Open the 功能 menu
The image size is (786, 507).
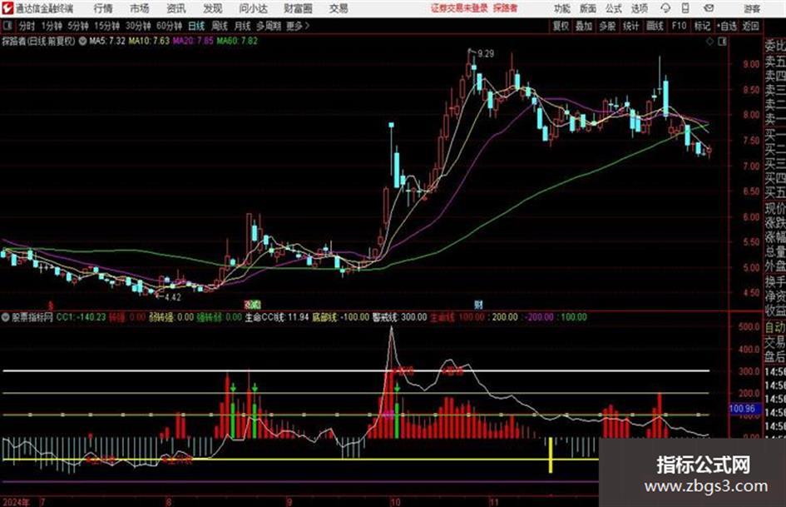point(562,8)
